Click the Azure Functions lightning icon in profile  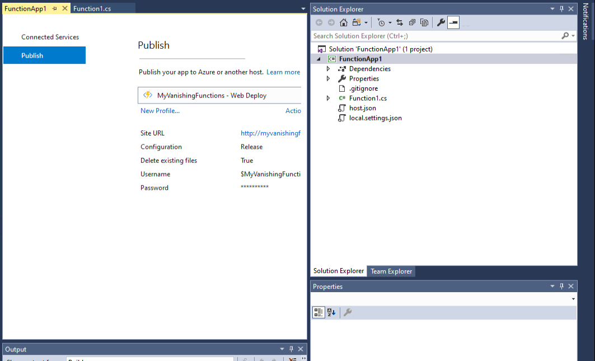[148, 95]
